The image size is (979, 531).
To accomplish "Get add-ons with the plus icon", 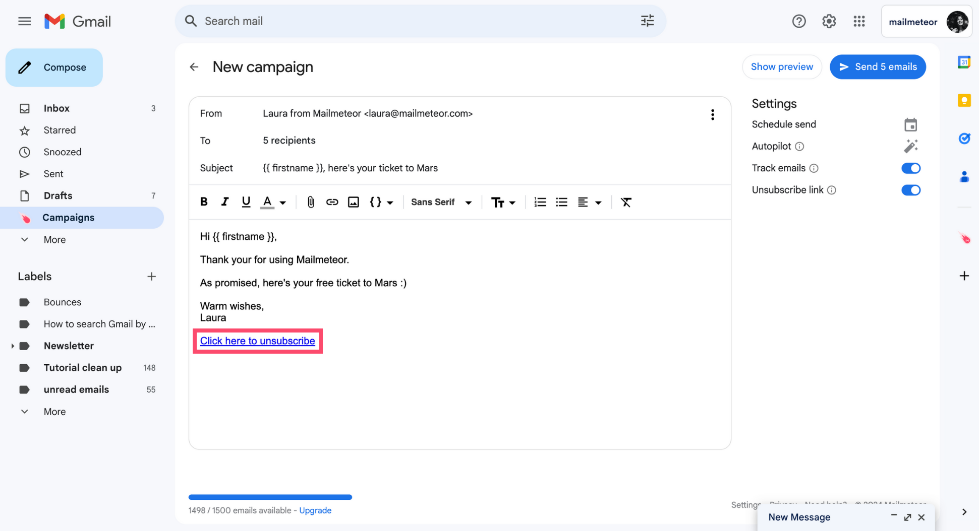I will [964, 276].
